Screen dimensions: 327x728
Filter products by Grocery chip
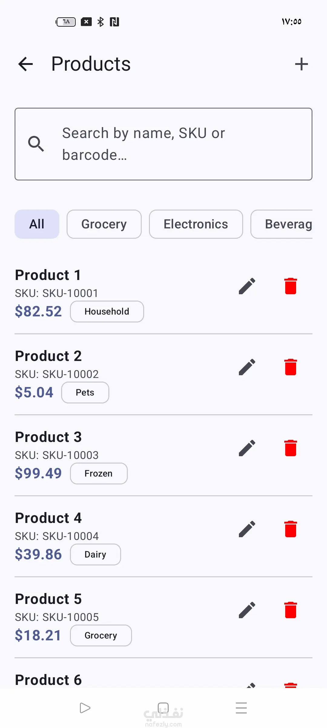click(104, 224)
